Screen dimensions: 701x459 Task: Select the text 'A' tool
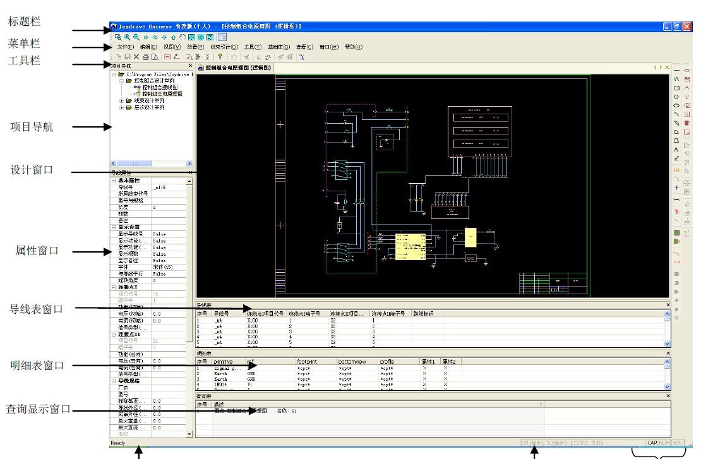click(x=676, y=150)
